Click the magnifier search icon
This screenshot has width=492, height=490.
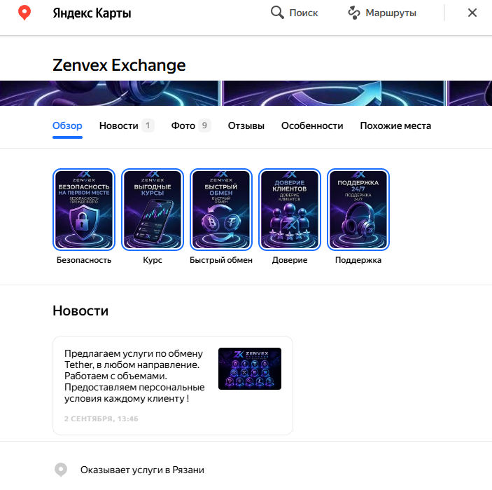pos(277,13)
